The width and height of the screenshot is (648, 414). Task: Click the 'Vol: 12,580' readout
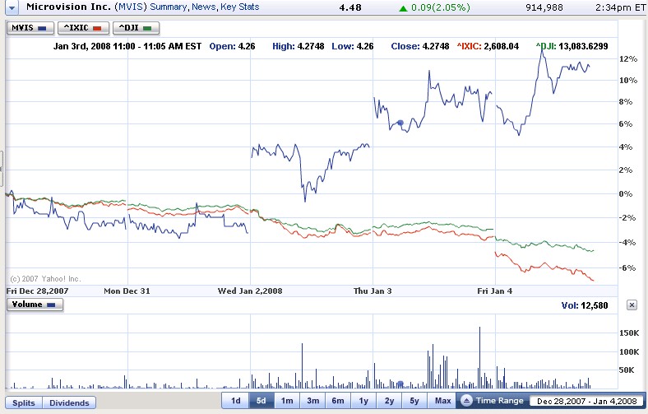585,305
